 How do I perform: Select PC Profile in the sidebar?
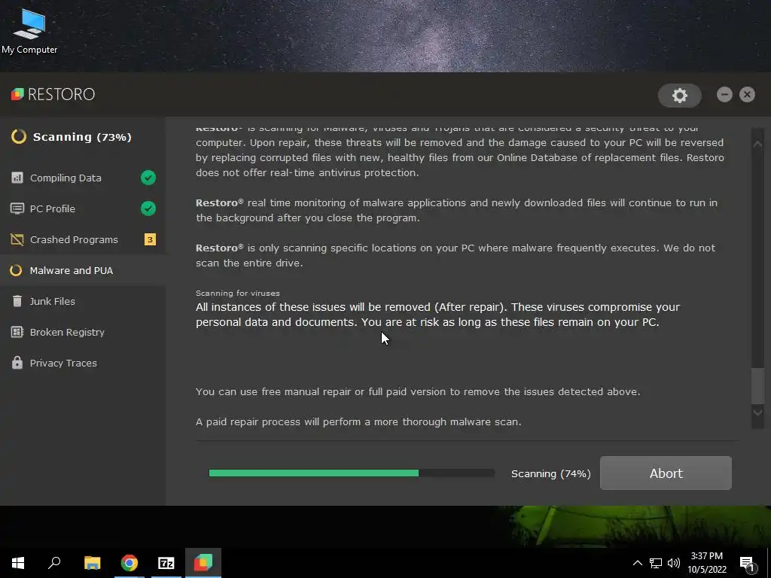point(83,208)
